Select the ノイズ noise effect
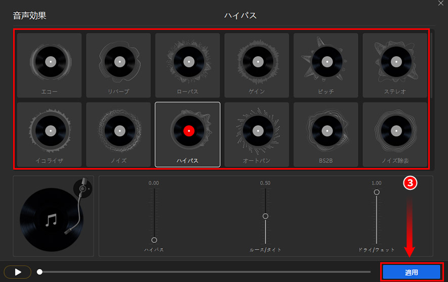Image resolution: width=448 pixels, height=282 pixels. point(118,135)
